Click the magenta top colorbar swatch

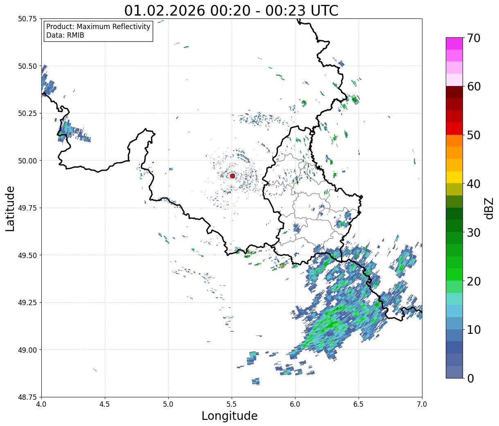pos(454,43)
